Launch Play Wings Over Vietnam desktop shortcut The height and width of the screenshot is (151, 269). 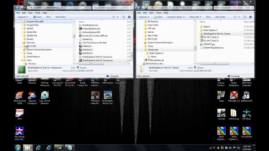[x=20, y=133]
